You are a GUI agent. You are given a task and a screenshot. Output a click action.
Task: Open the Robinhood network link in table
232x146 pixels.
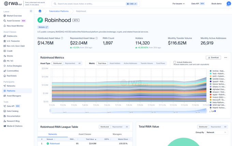(x=55, y=144)
